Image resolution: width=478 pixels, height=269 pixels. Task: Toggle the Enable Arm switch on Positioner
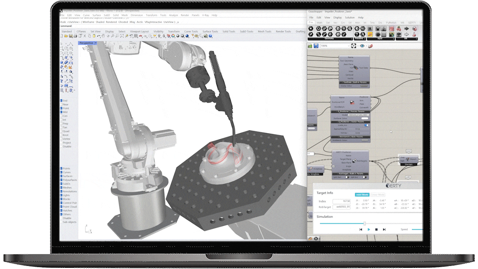(366, 125)
